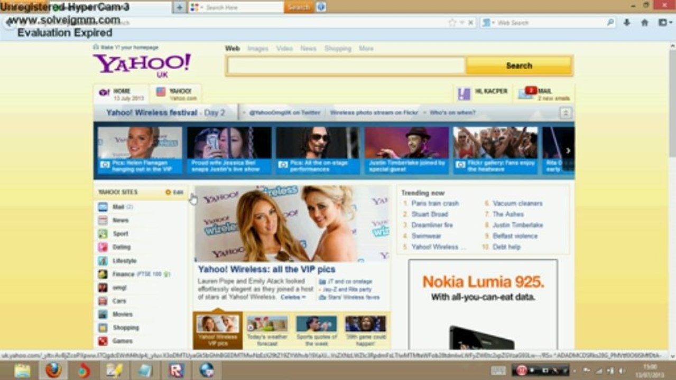
Task: Click the Nokia Lumia 925 advertisement
Action: [483, 304]
